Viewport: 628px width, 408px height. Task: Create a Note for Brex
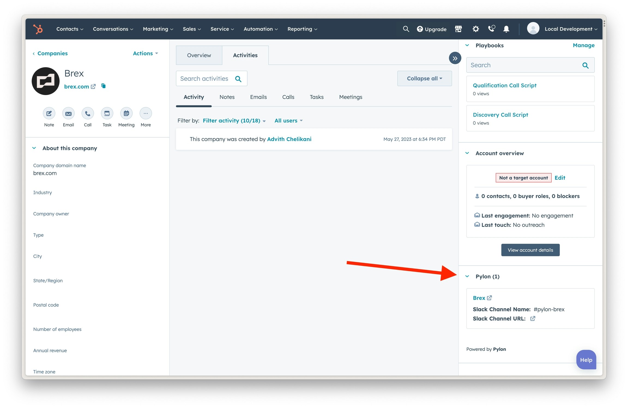pyautogui.click(x=49, y=114)
